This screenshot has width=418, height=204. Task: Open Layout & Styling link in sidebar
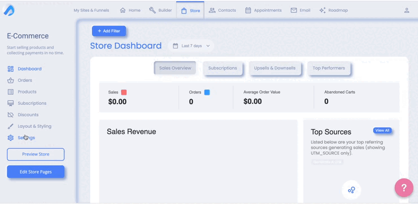tap(34, 126)
